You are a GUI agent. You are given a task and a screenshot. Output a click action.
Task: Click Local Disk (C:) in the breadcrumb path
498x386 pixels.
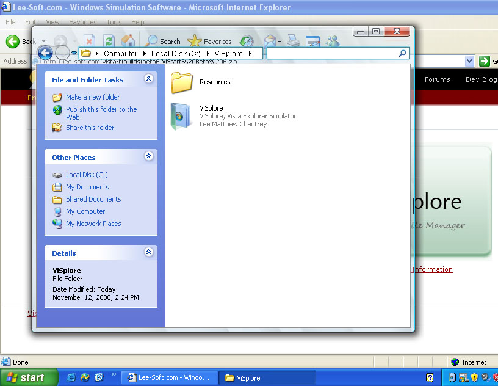point(176,53)
